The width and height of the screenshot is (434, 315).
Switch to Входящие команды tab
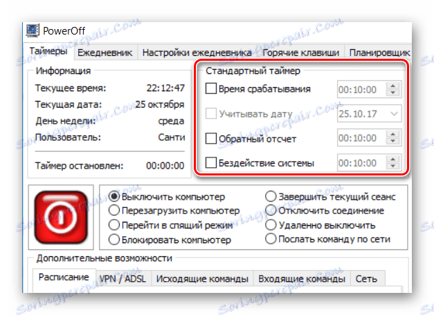(302, 279)
